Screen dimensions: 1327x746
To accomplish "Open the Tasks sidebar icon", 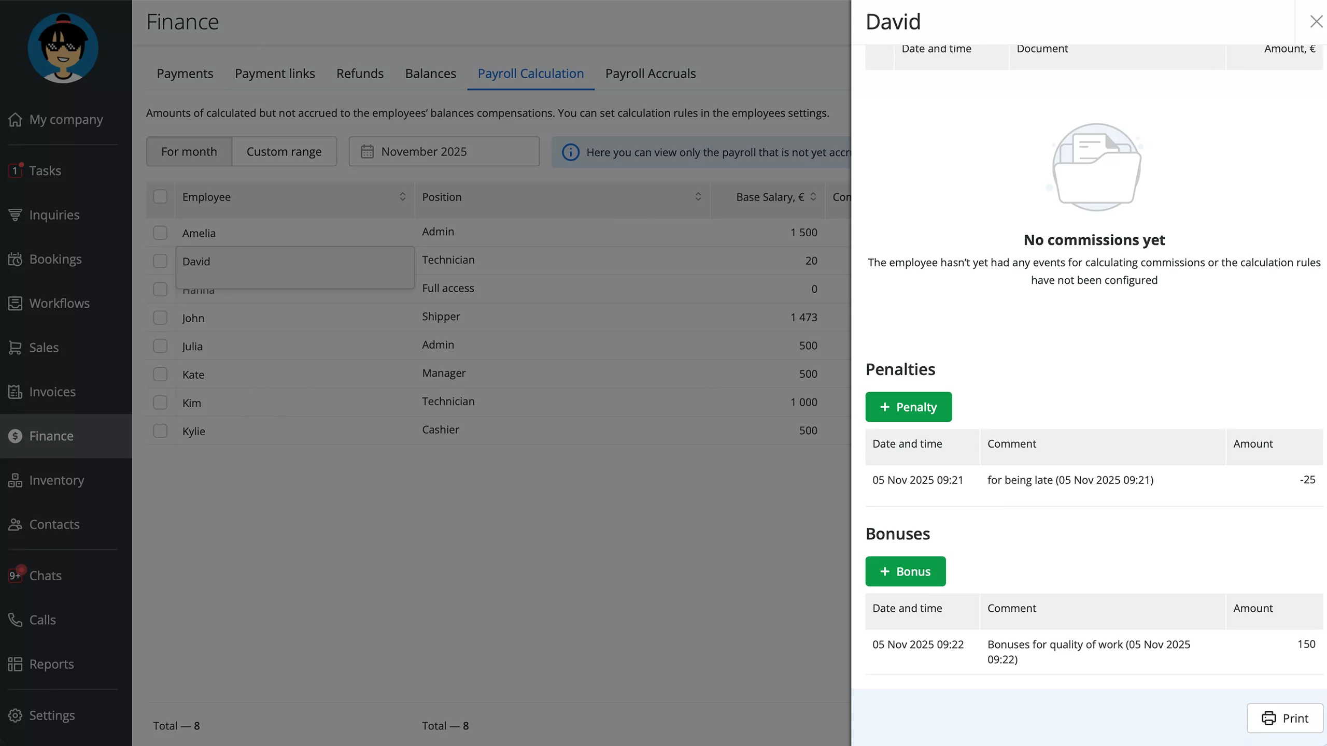I will tap(16, 170).
